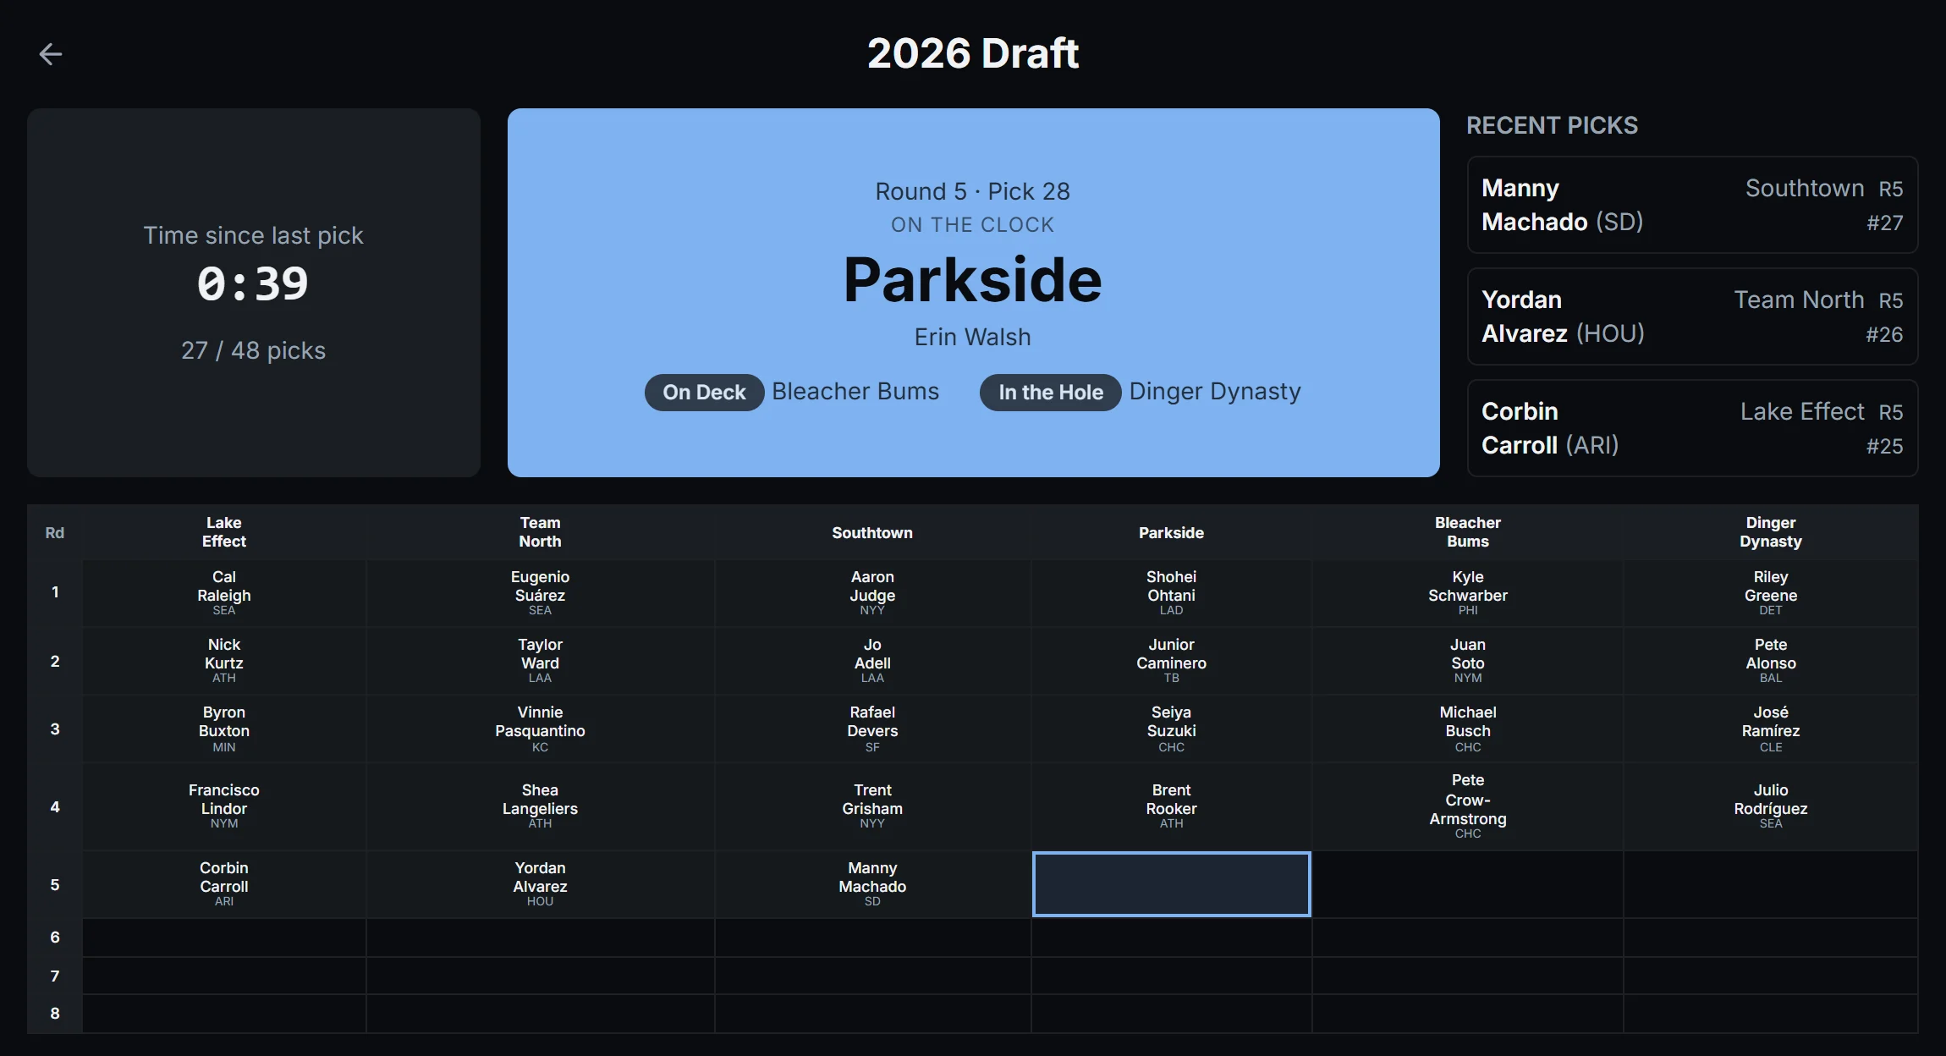Select the Seiya Suzuki draft cell
The image size is (1946, 1056).
[x=1171, y=729]
